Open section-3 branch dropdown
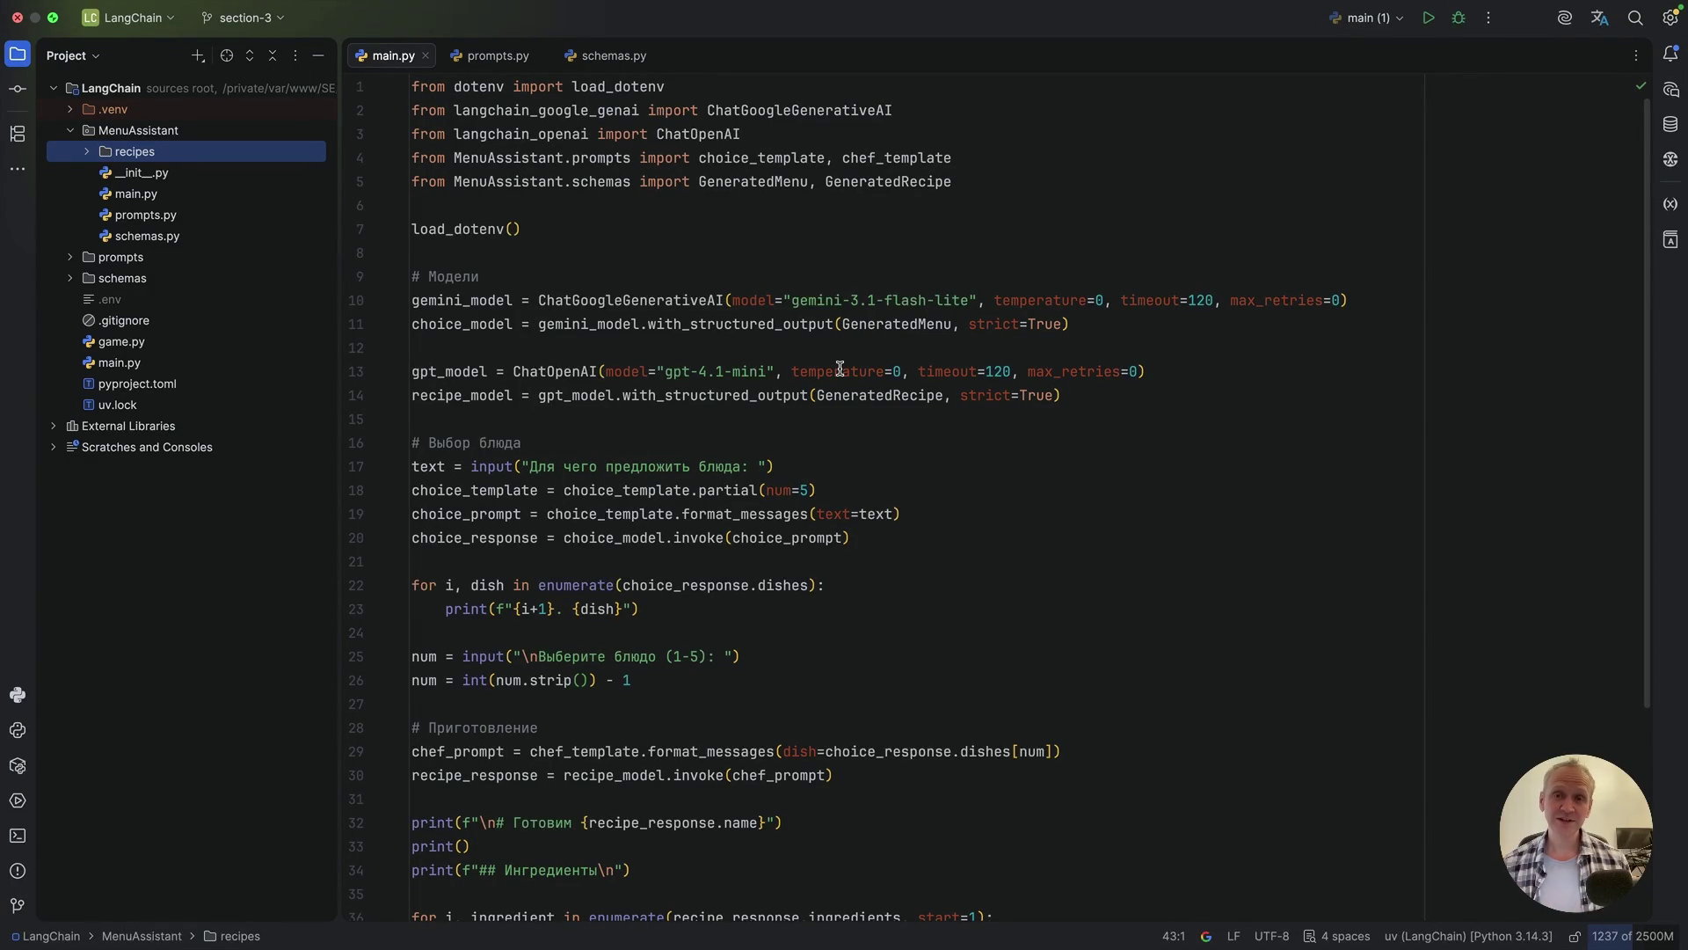 tap(243, 18)
